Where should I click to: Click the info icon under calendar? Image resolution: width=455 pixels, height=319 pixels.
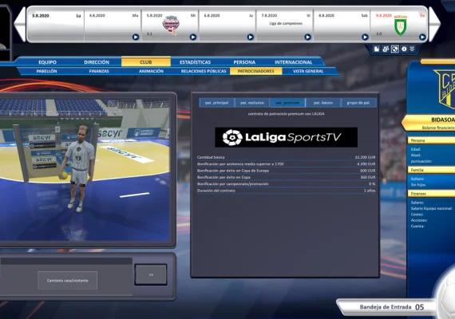[404, 49]
